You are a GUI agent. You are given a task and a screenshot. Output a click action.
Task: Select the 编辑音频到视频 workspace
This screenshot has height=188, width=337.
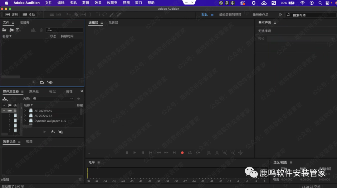230,15
